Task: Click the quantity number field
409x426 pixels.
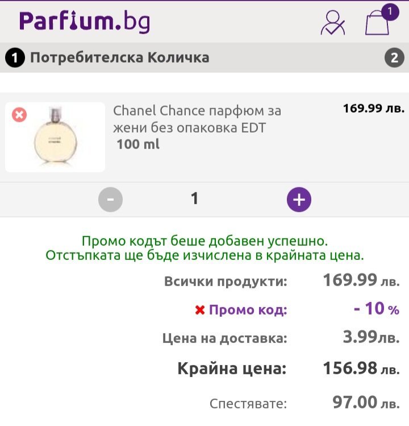Action: (x=195, y=198)
